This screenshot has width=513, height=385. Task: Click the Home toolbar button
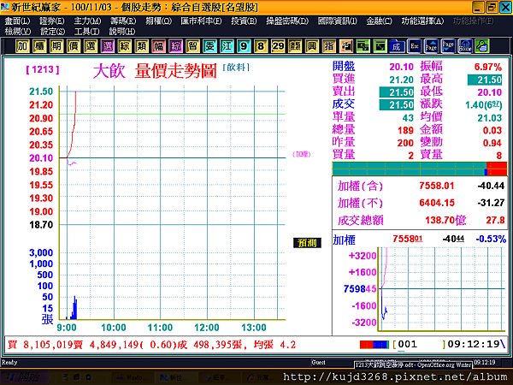click(465, 46)
